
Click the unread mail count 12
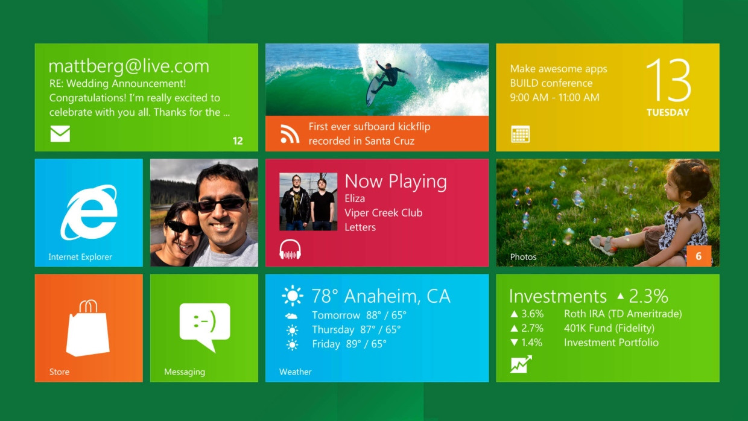tap(238, 141)
